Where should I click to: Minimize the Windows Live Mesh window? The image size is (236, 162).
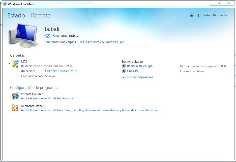coord(213,3)
